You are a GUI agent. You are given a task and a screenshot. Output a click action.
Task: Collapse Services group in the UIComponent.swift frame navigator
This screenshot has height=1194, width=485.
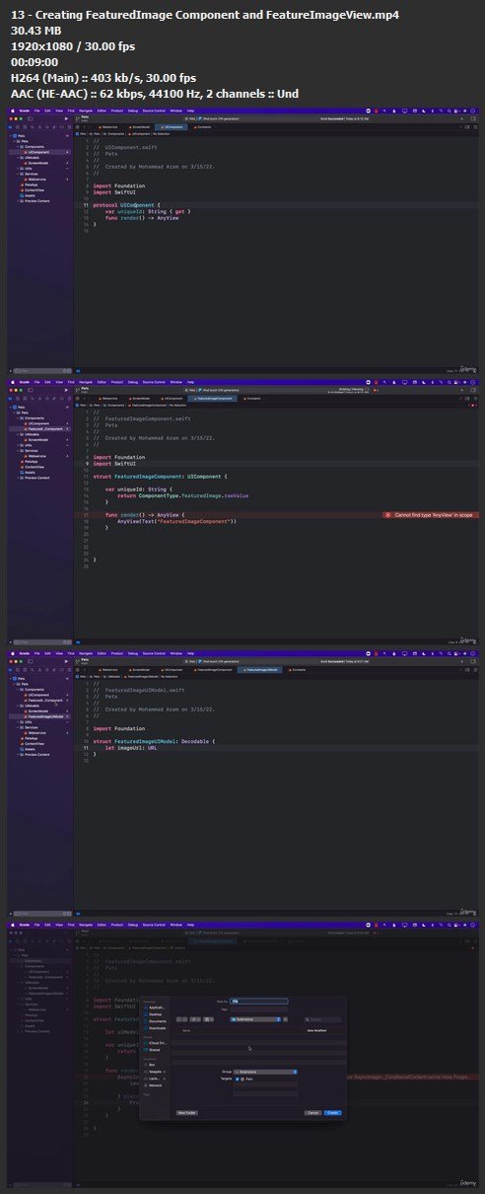coord(20,173)
